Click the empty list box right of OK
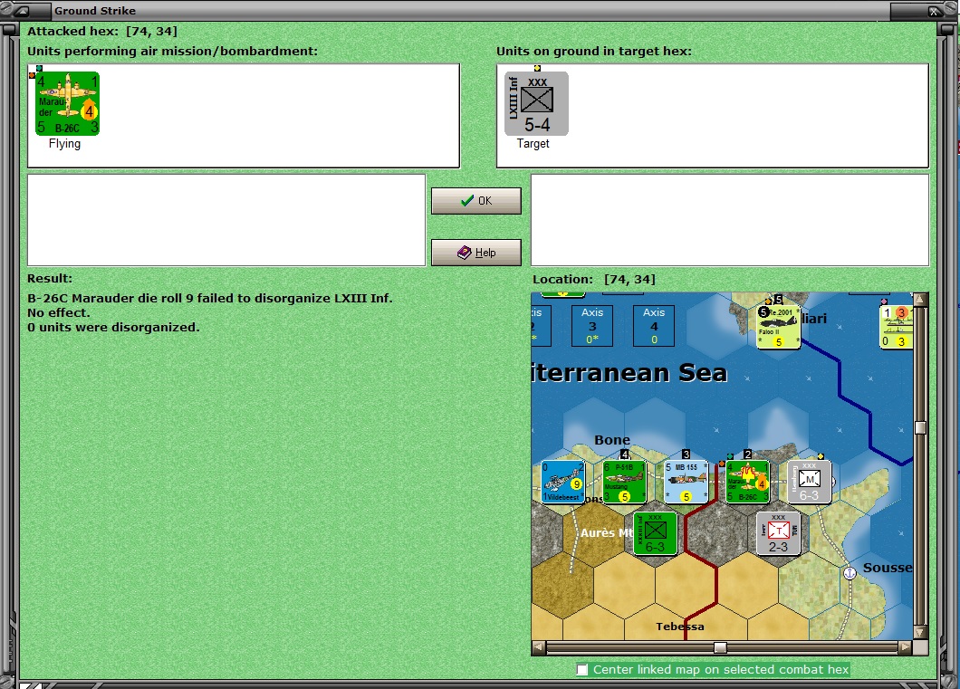Viewport: 960px width, 689px height. pos(730,220)
